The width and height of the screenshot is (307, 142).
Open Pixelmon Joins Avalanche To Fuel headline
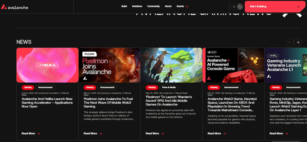click(108, 102)
